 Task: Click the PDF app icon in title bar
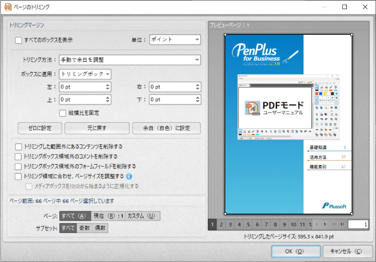[x=8, y=7]
